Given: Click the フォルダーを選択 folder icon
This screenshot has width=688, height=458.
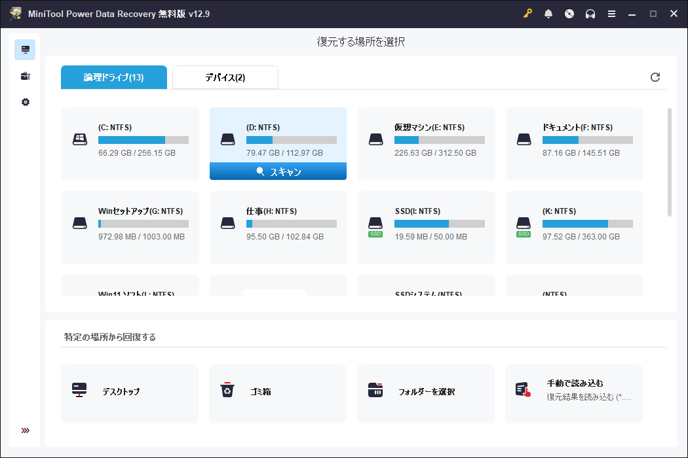Looking at the screenshot, I should click(375, 390).
